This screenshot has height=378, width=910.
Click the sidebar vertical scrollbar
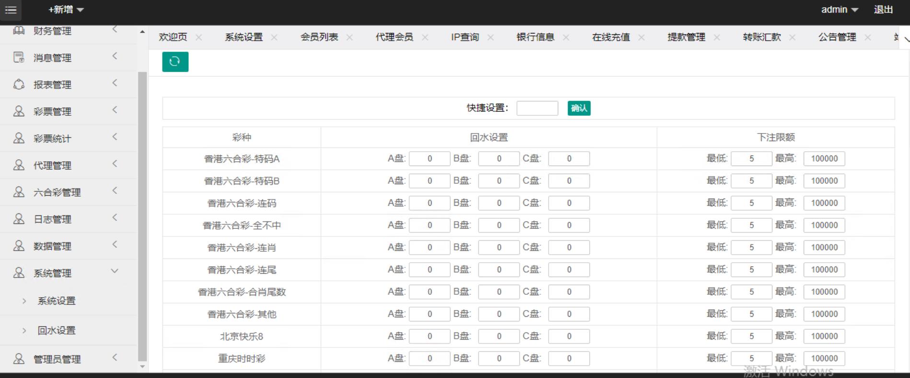click(142, 215)
